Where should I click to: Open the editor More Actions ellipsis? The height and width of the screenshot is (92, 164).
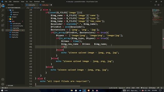(x=161, y=5)
